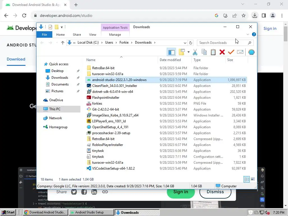The image size is (288, 216).
Task: Click the volume icon in system tray
Action: pyautogui.click(x=267, y=213)
